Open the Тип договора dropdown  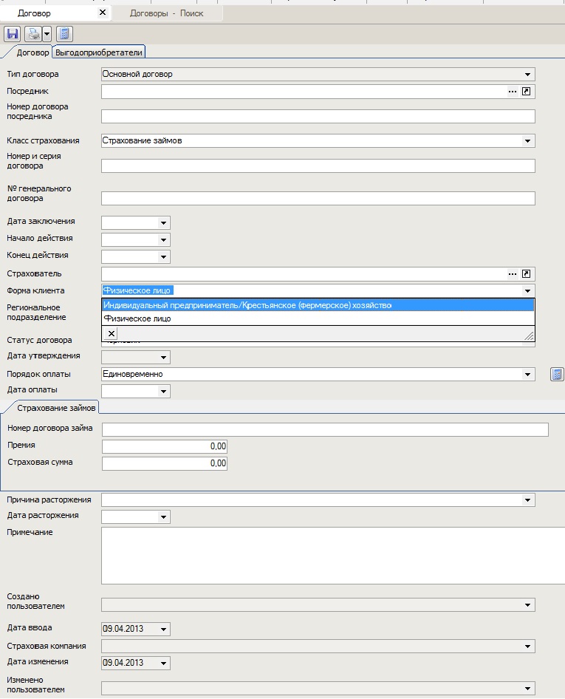[527, 75]
